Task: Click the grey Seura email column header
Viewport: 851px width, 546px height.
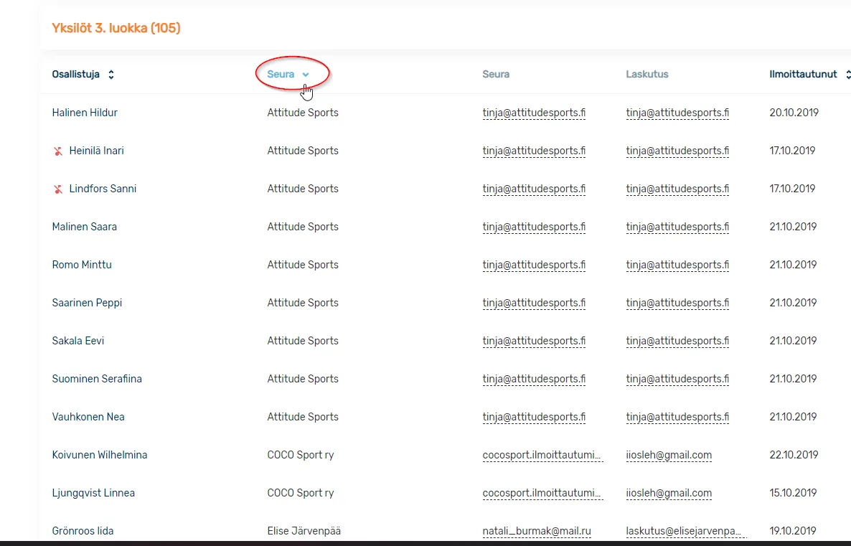Action: point(496,75)
